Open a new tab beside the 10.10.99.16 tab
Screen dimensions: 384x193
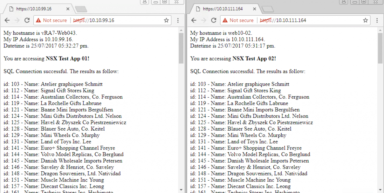pos(81,9)
